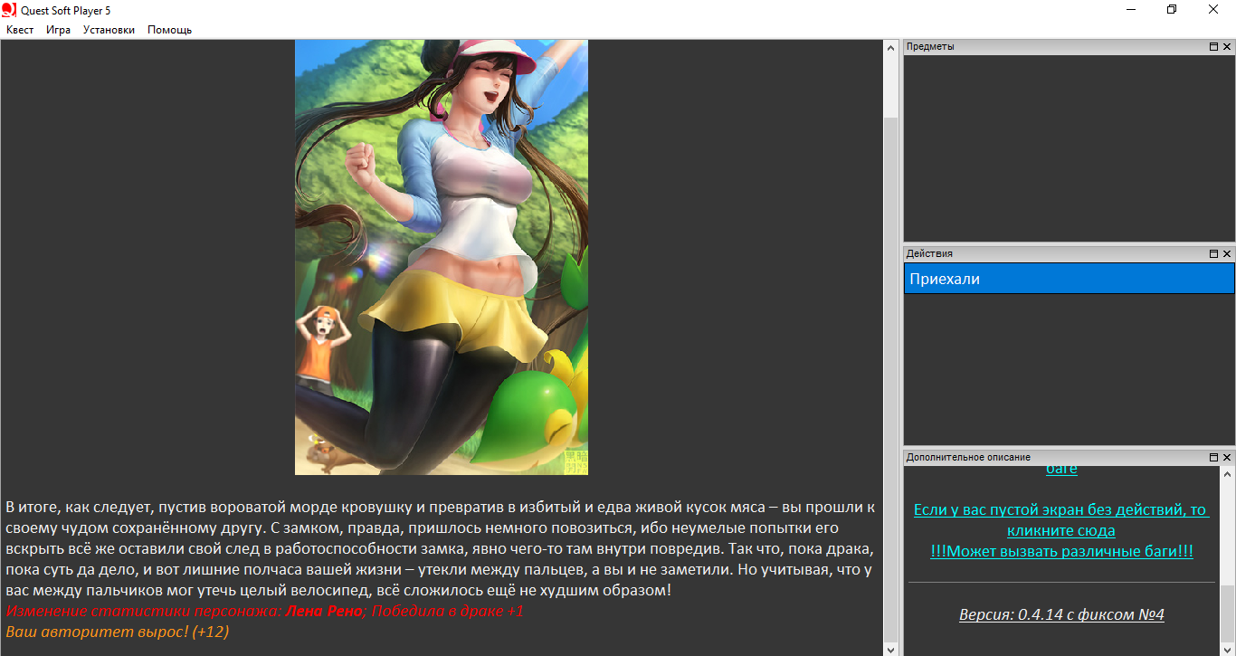Maximize the Предметы panel
1236x656 pixels.
[1213, 47]
